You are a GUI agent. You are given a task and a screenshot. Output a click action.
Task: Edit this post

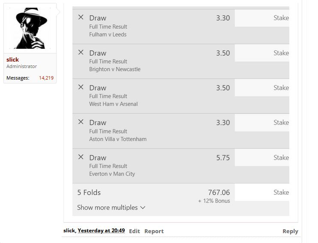pos(135,231)
